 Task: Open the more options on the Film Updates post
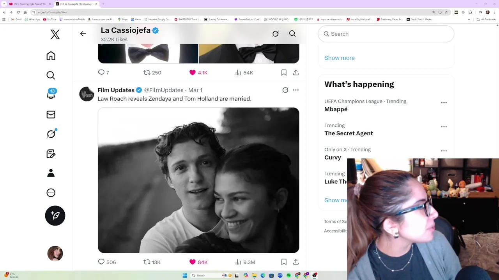click(x=296, y=90)
